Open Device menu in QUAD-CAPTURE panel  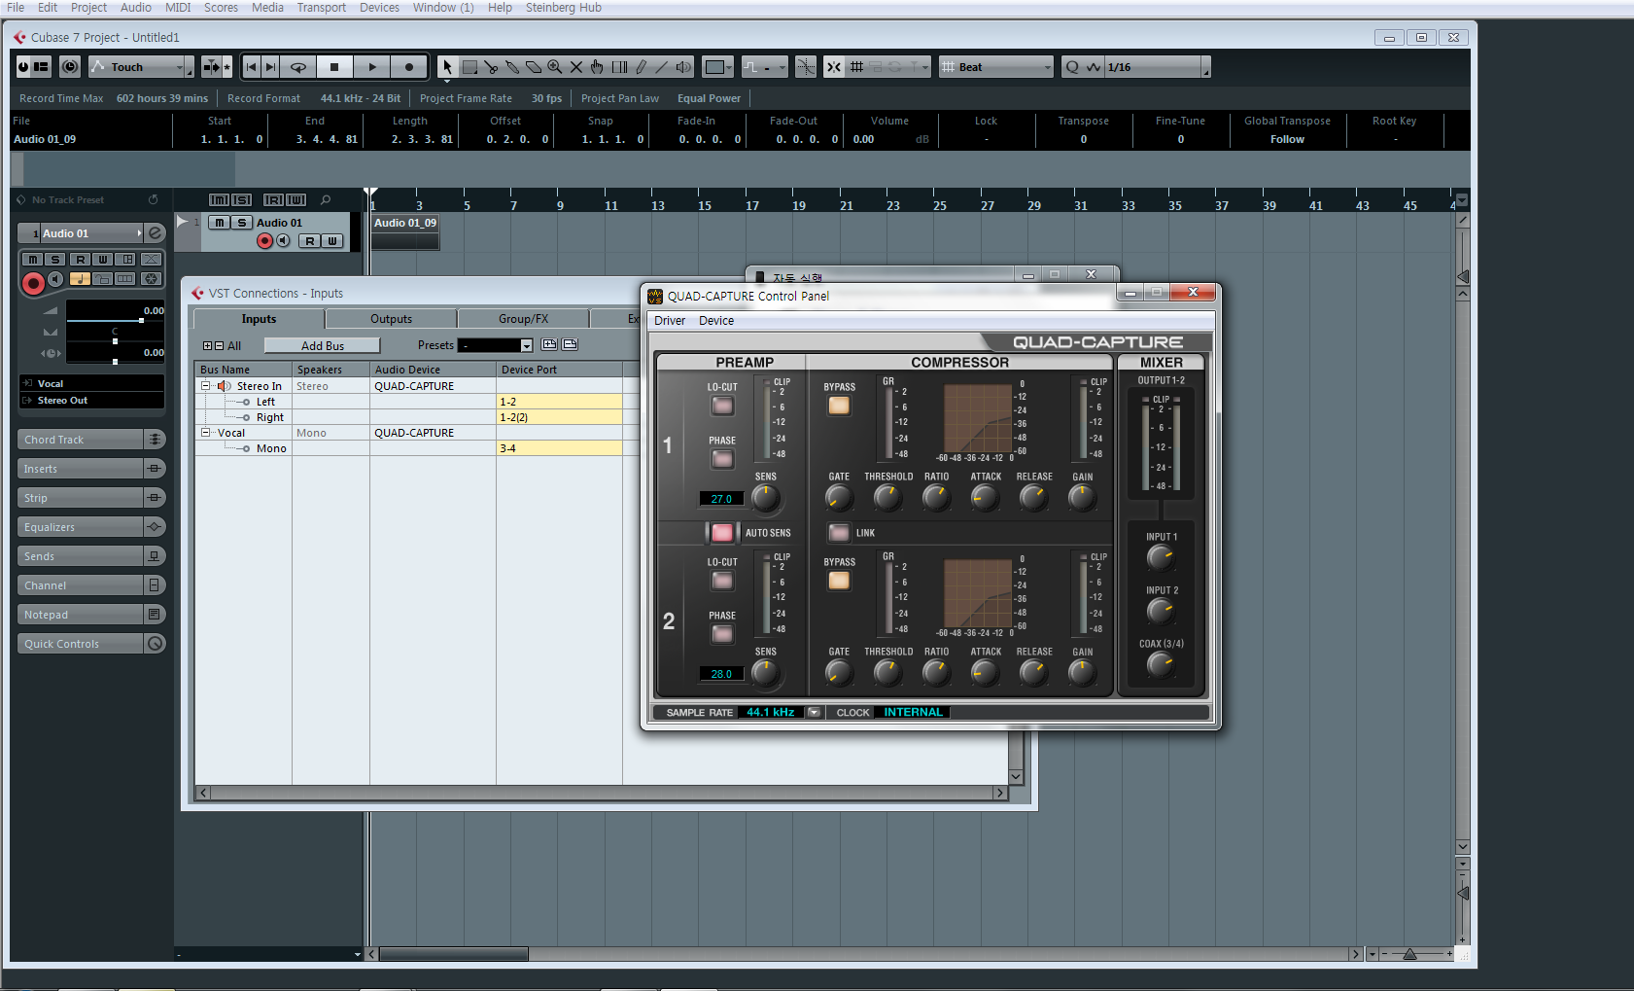(x=716, y=320)
